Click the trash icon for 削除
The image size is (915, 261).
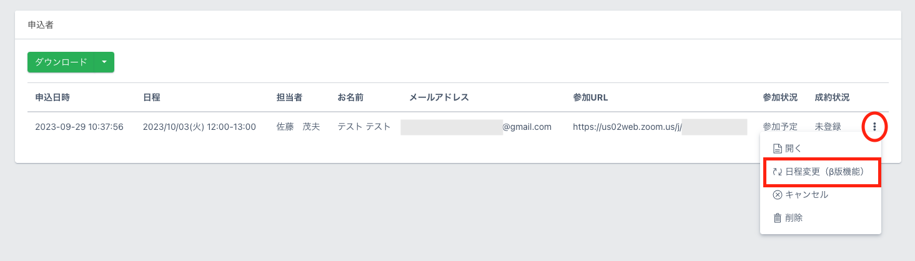(778, 218)
